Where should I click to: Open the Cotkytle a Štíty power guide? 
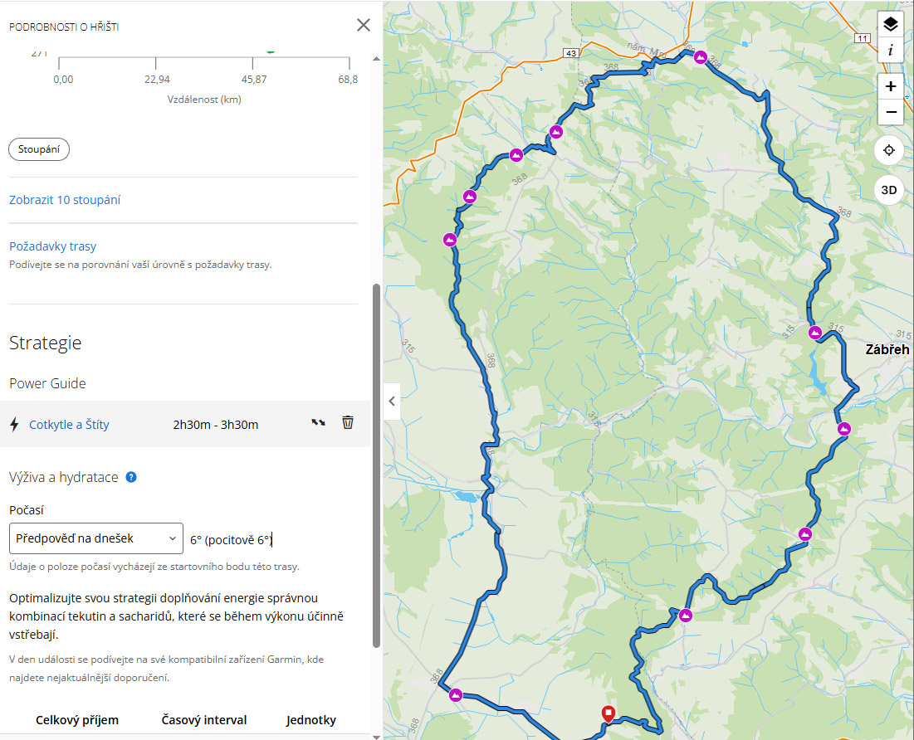tap(69, 425)
